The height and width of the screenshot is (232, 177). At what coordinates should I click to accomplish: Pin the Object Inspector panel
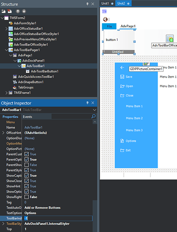(x=87, y=103)
